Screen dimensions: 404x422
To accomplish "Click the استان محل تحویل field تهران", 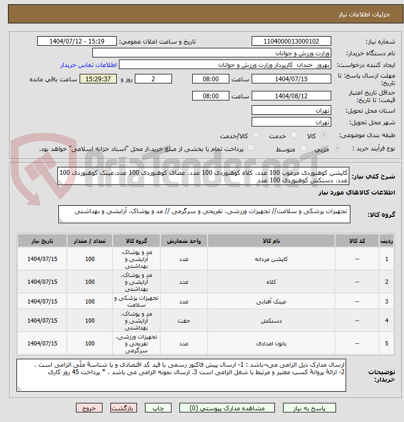I will (291, 111).
